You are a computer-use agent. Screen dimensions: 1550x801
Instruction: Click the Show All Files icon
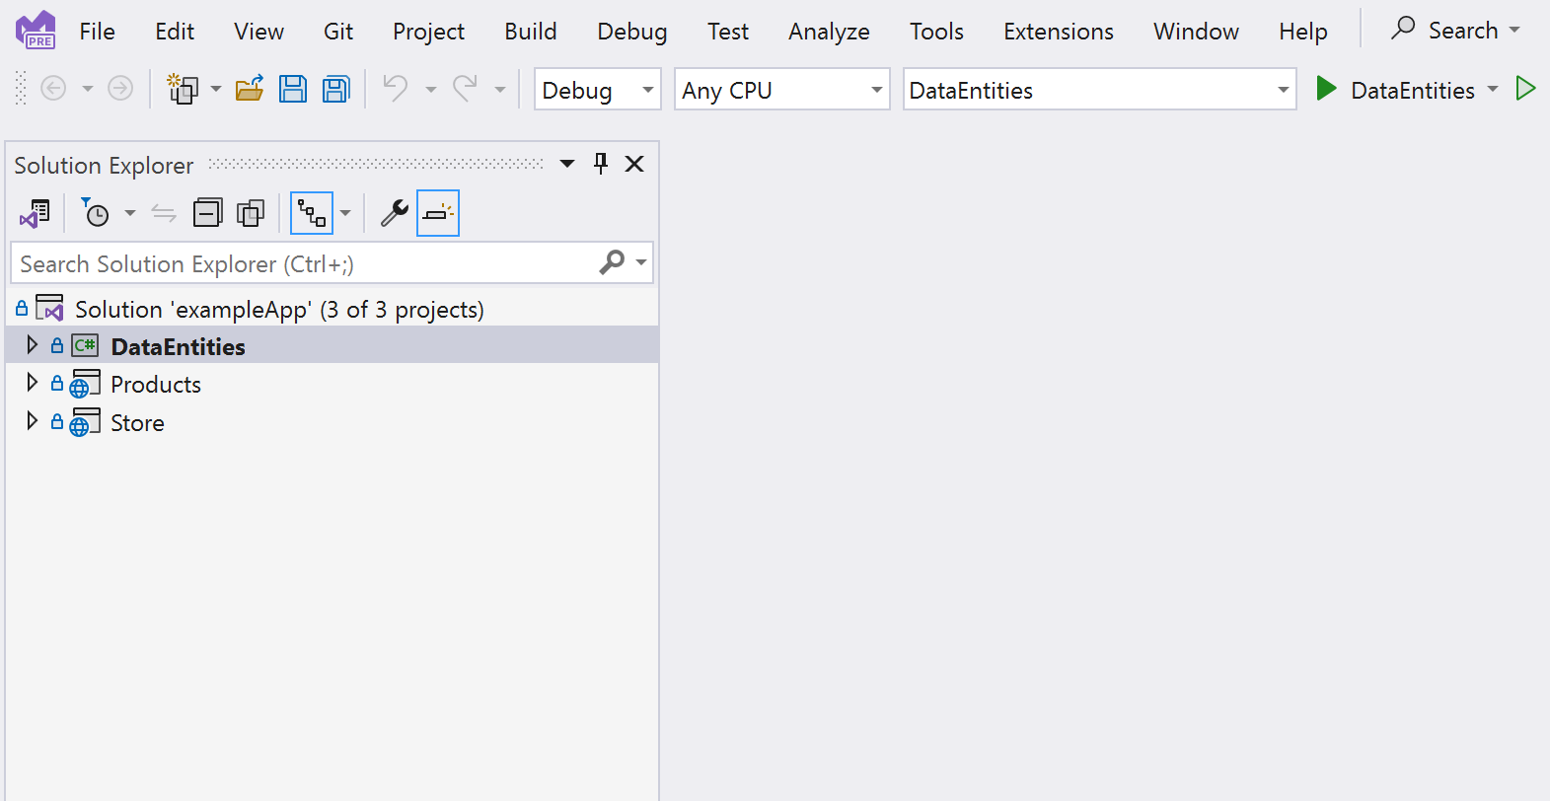(251, 213)
